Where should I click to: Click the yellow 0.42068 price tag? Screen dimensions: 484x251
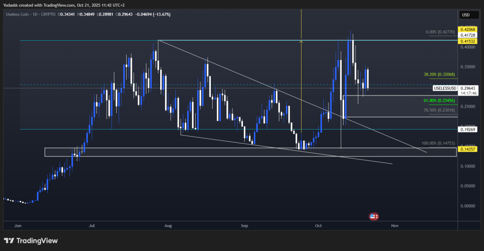pyautogui.click(x=468, y=30)
